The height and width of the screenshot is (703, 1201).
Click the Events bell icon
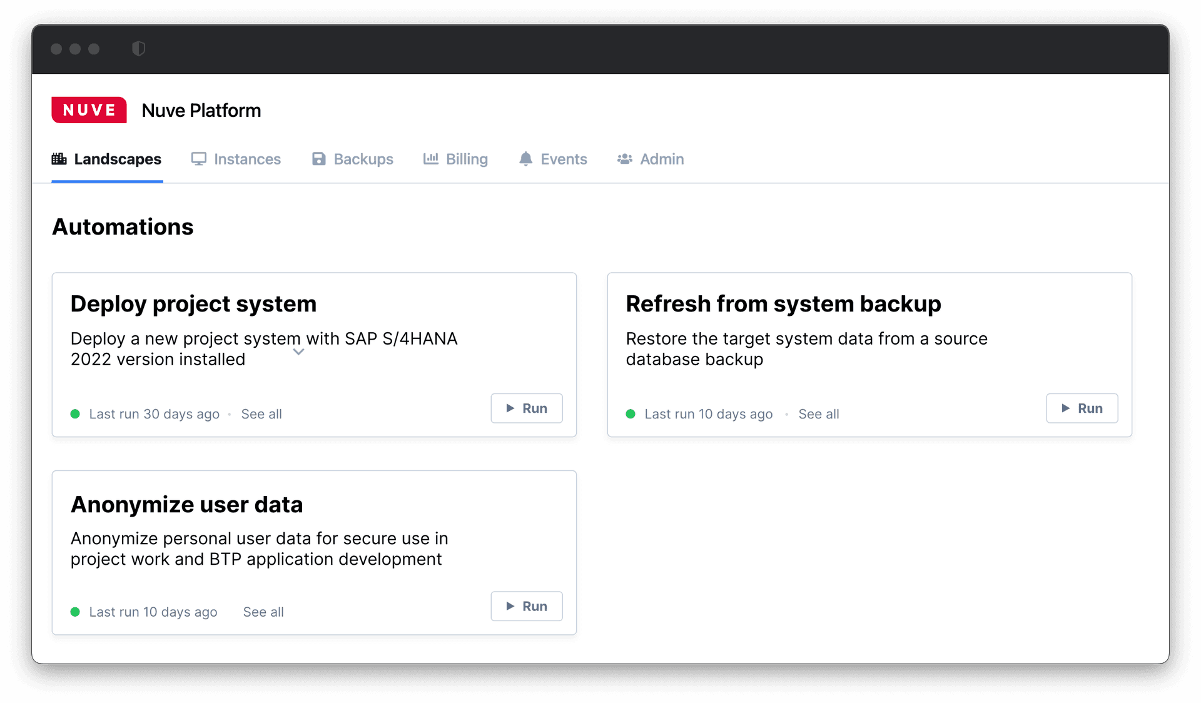coord(526,159)
